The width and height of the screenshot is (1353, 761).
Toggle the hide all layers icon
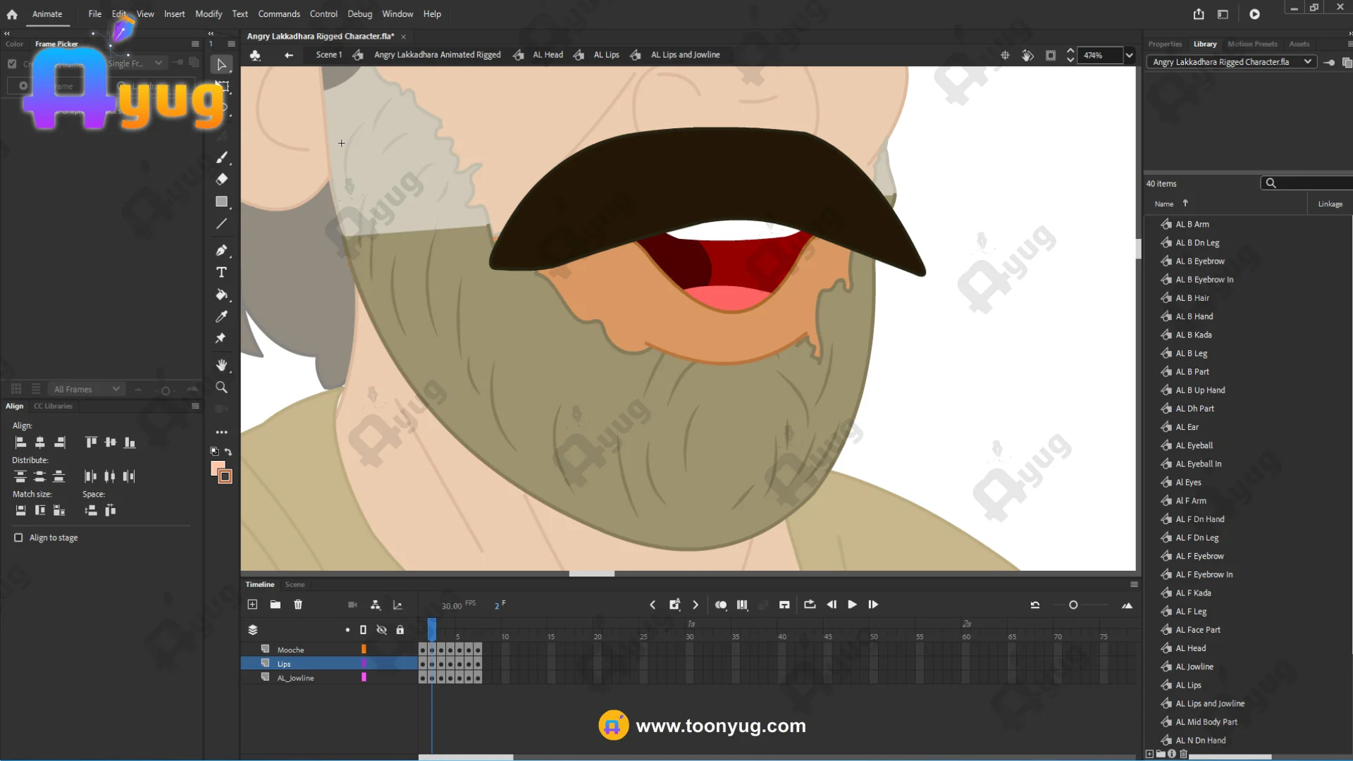[x=381, y=630]
